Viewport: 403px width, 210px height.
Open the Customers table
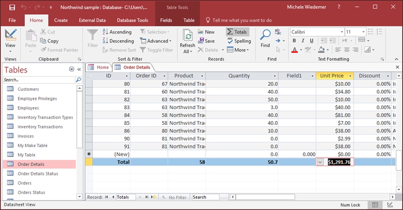28,89
